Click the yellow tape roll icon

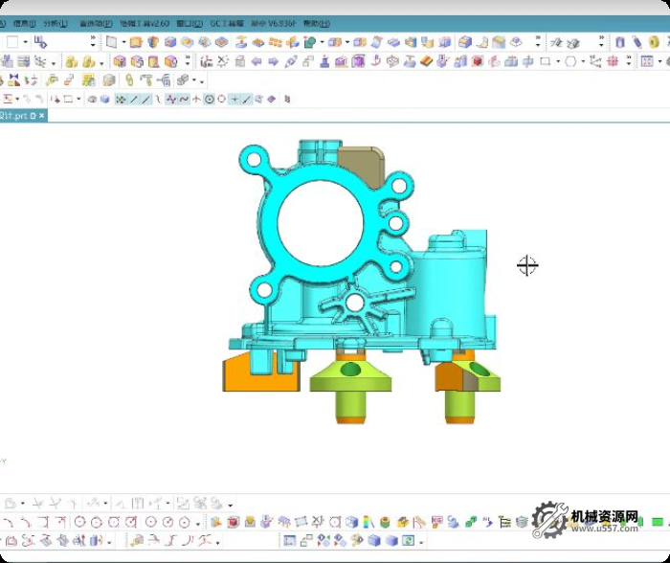652,42
